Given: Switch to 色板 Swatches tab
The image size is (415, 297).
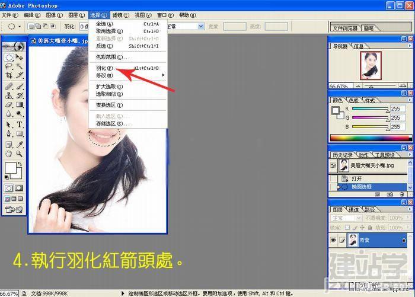Looking at the screenshot, I should point(353,100).
